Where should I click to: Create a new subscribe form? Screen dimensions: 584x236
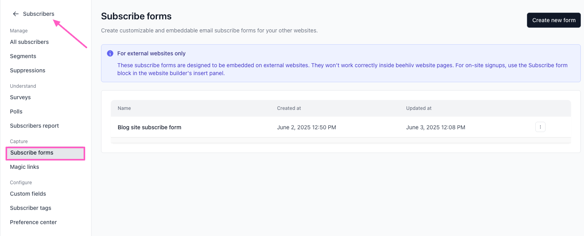pyautogui.click(x=553, y=20)
